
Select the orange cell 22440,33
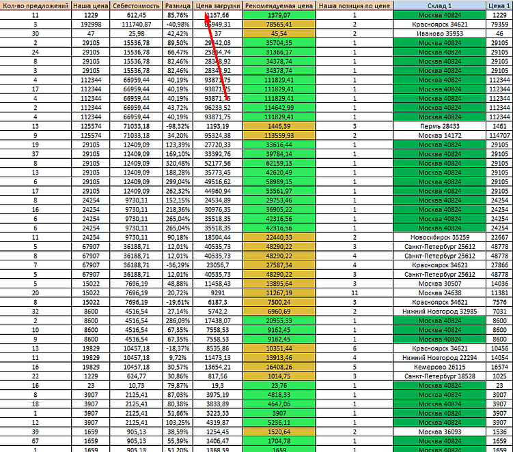coord(279,237)
